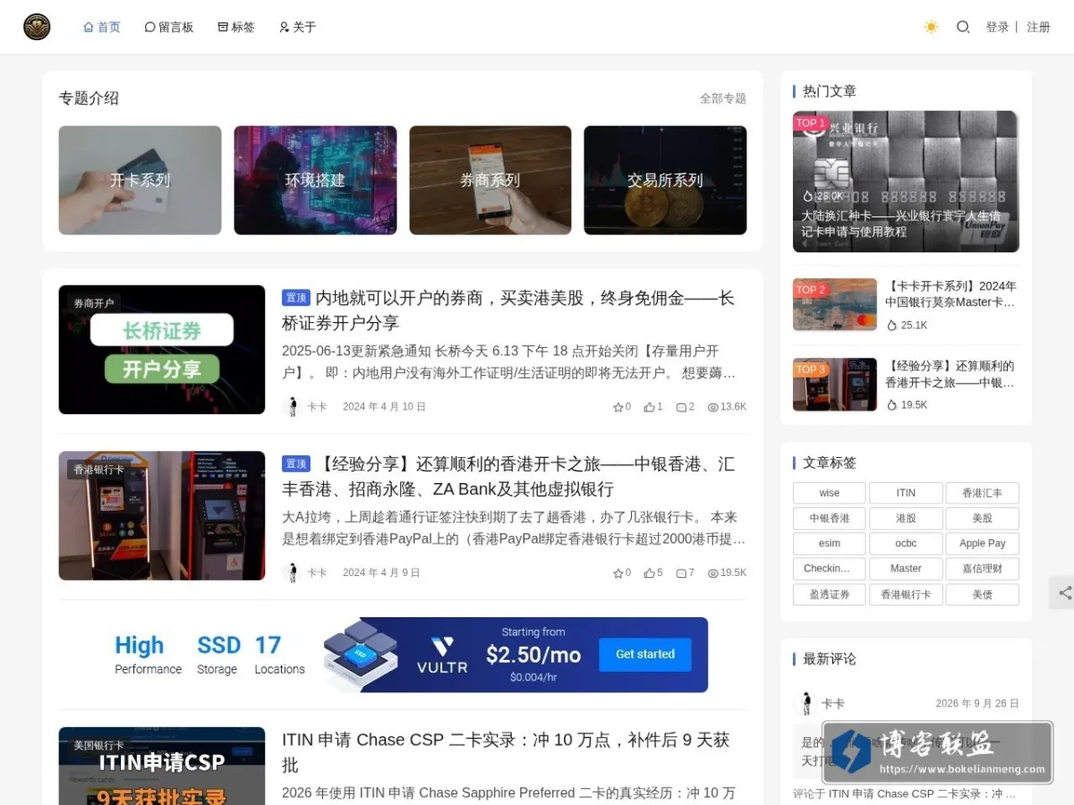This screenshot has height=805, width=1074.
Task: Click the star icon on 香港开卡之旅 article
Action: tap(618, 573)
